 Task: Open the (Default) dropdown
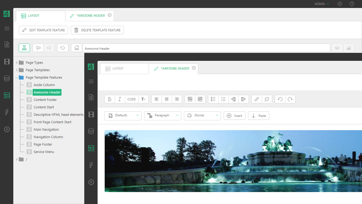(123, 116)
